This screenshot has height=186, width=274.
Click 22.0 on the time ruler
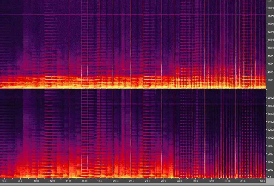[131, 181]
